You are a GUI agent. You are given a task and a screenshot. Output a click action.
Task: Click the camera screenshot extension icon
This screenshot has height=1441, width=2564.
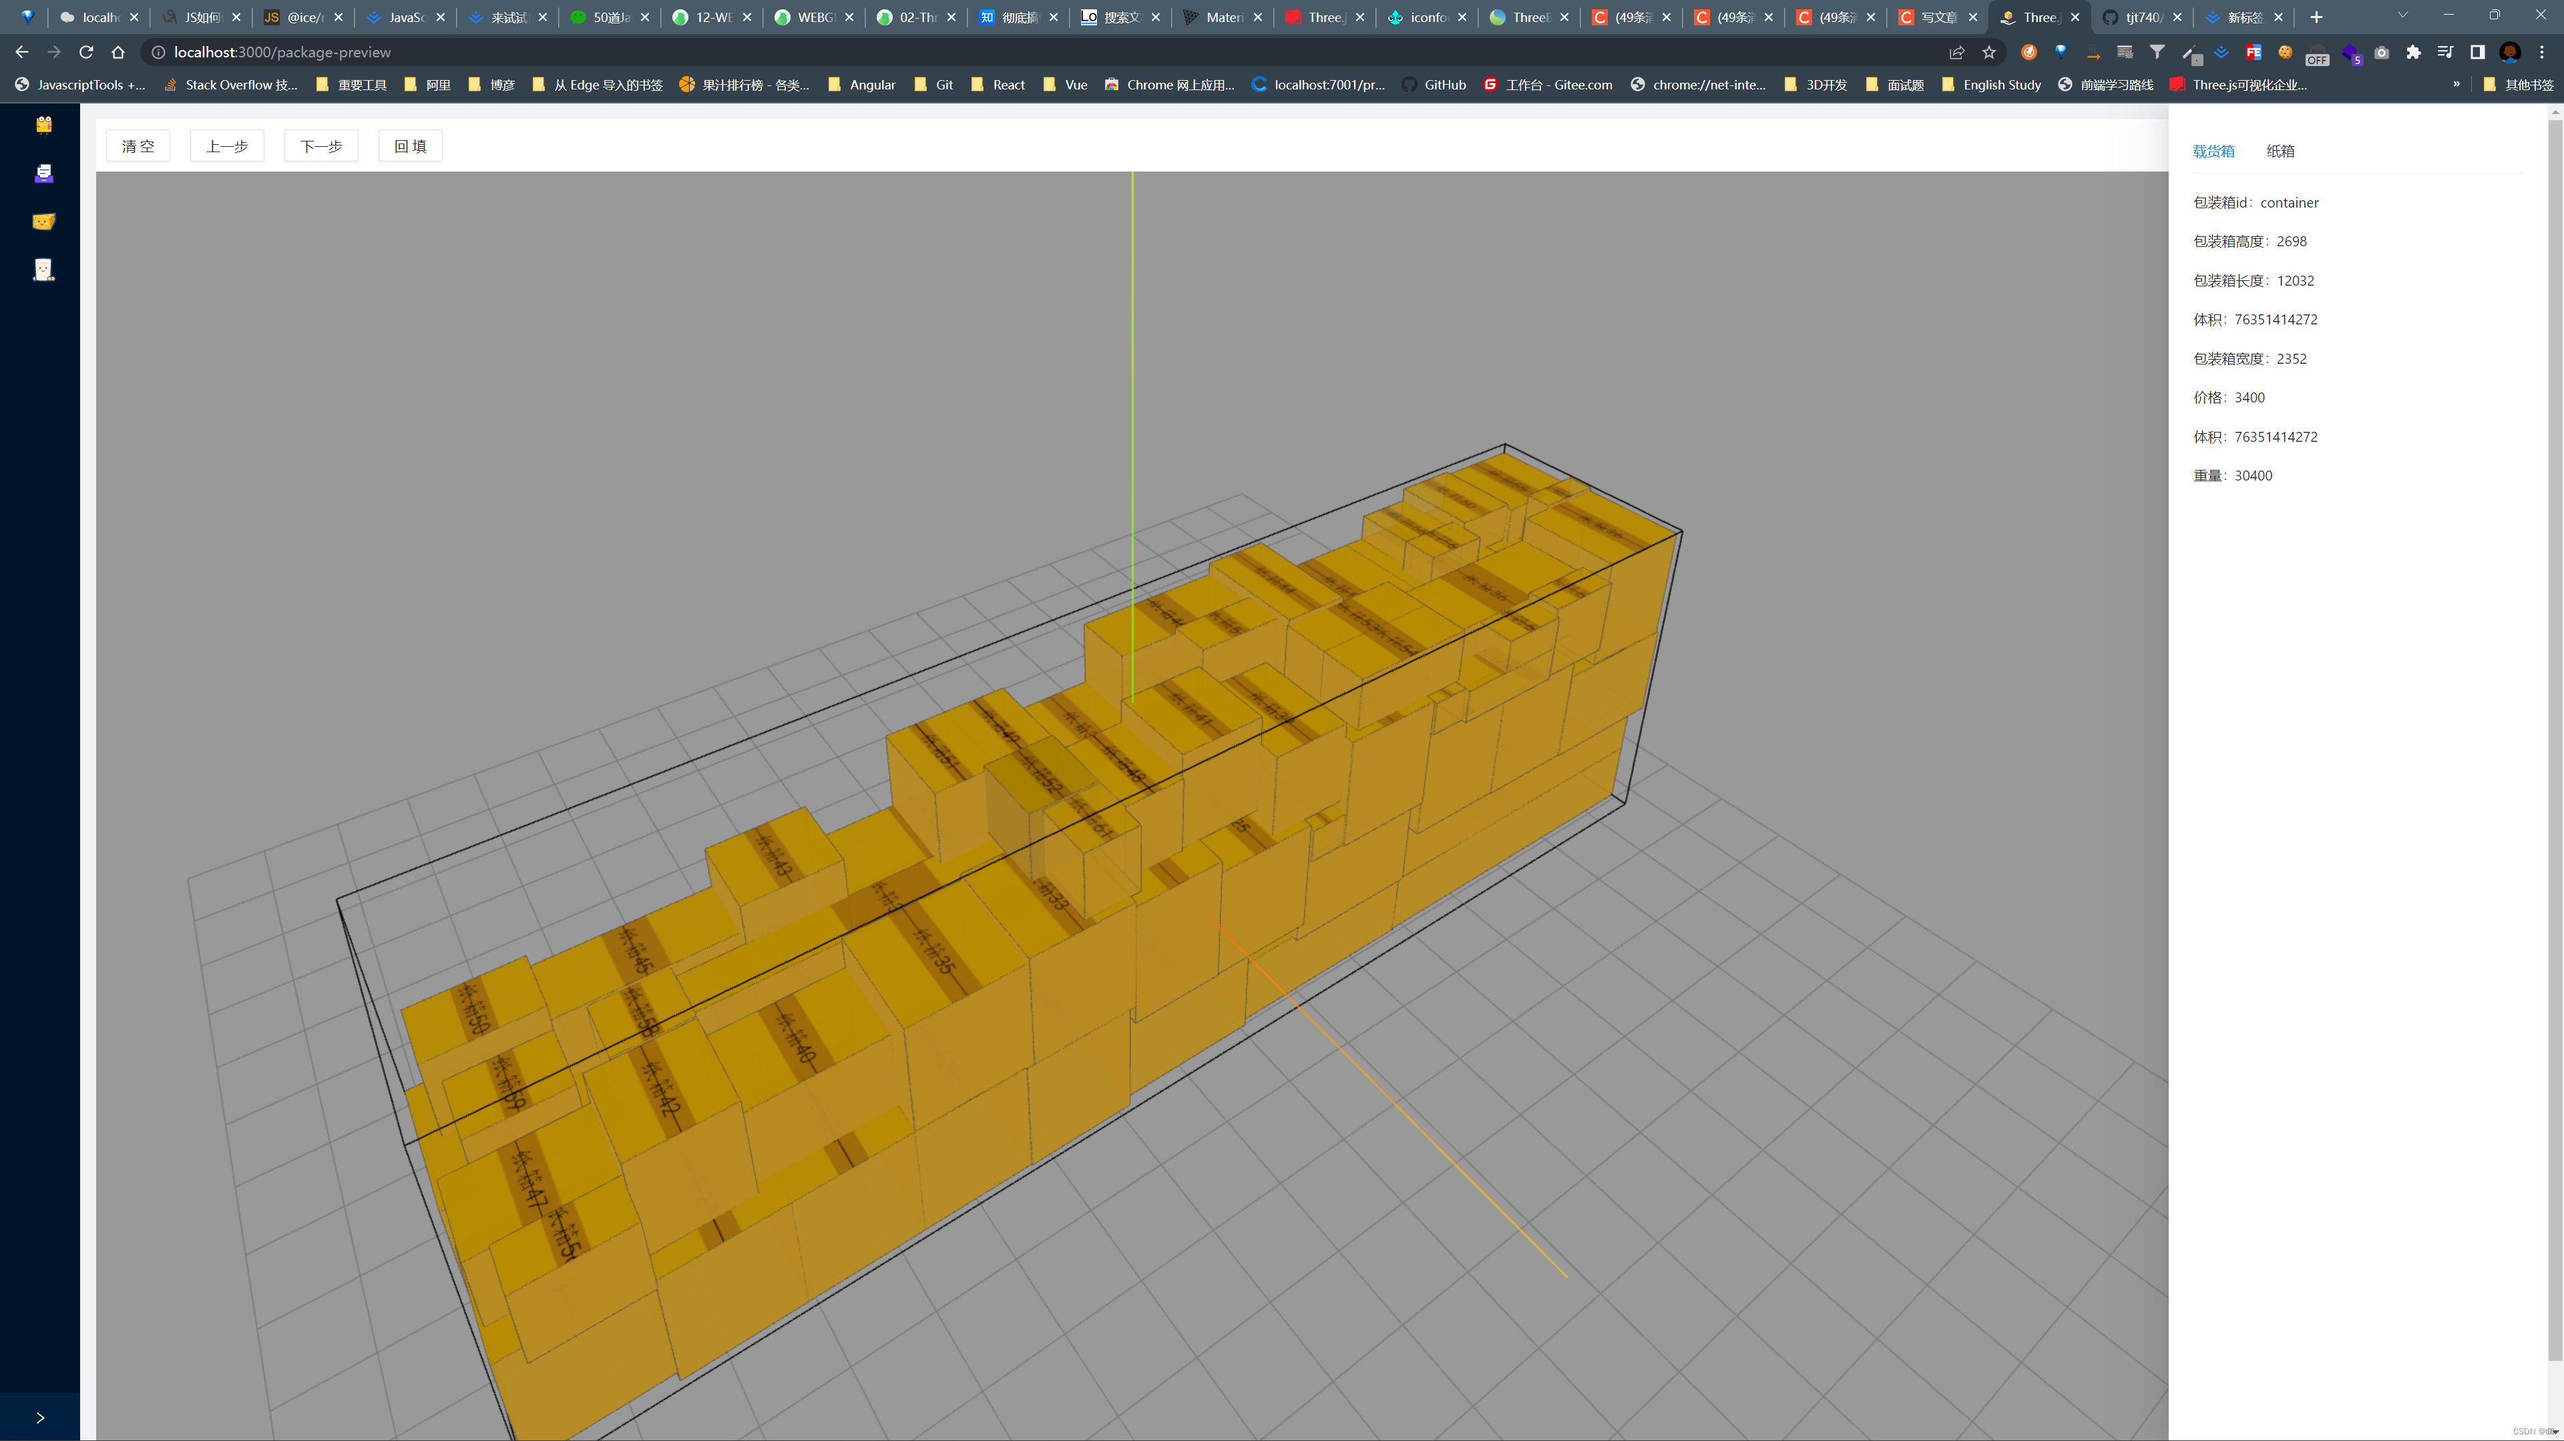pos(2383,52)
